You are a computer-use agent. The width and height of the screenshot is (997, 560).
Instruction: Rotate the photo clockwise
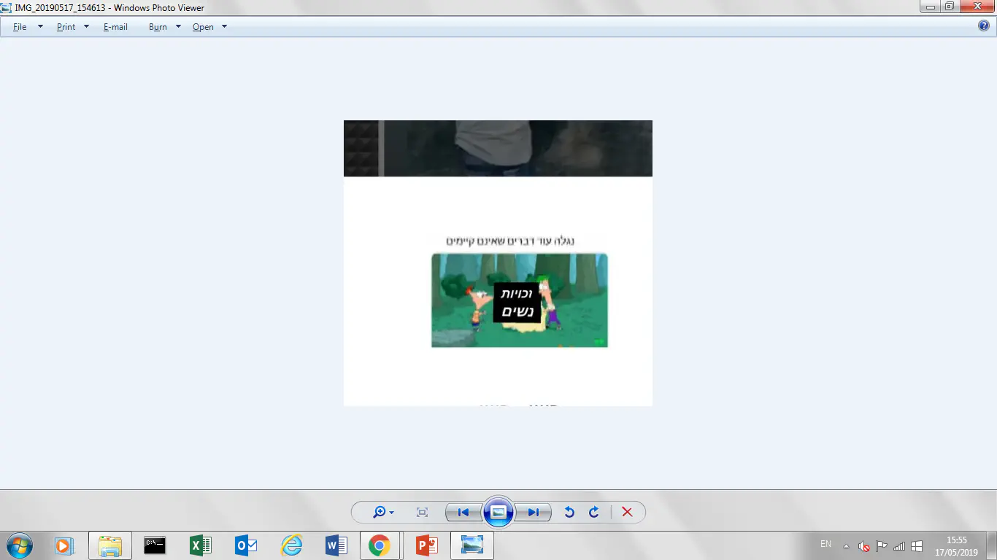[594, 513]
